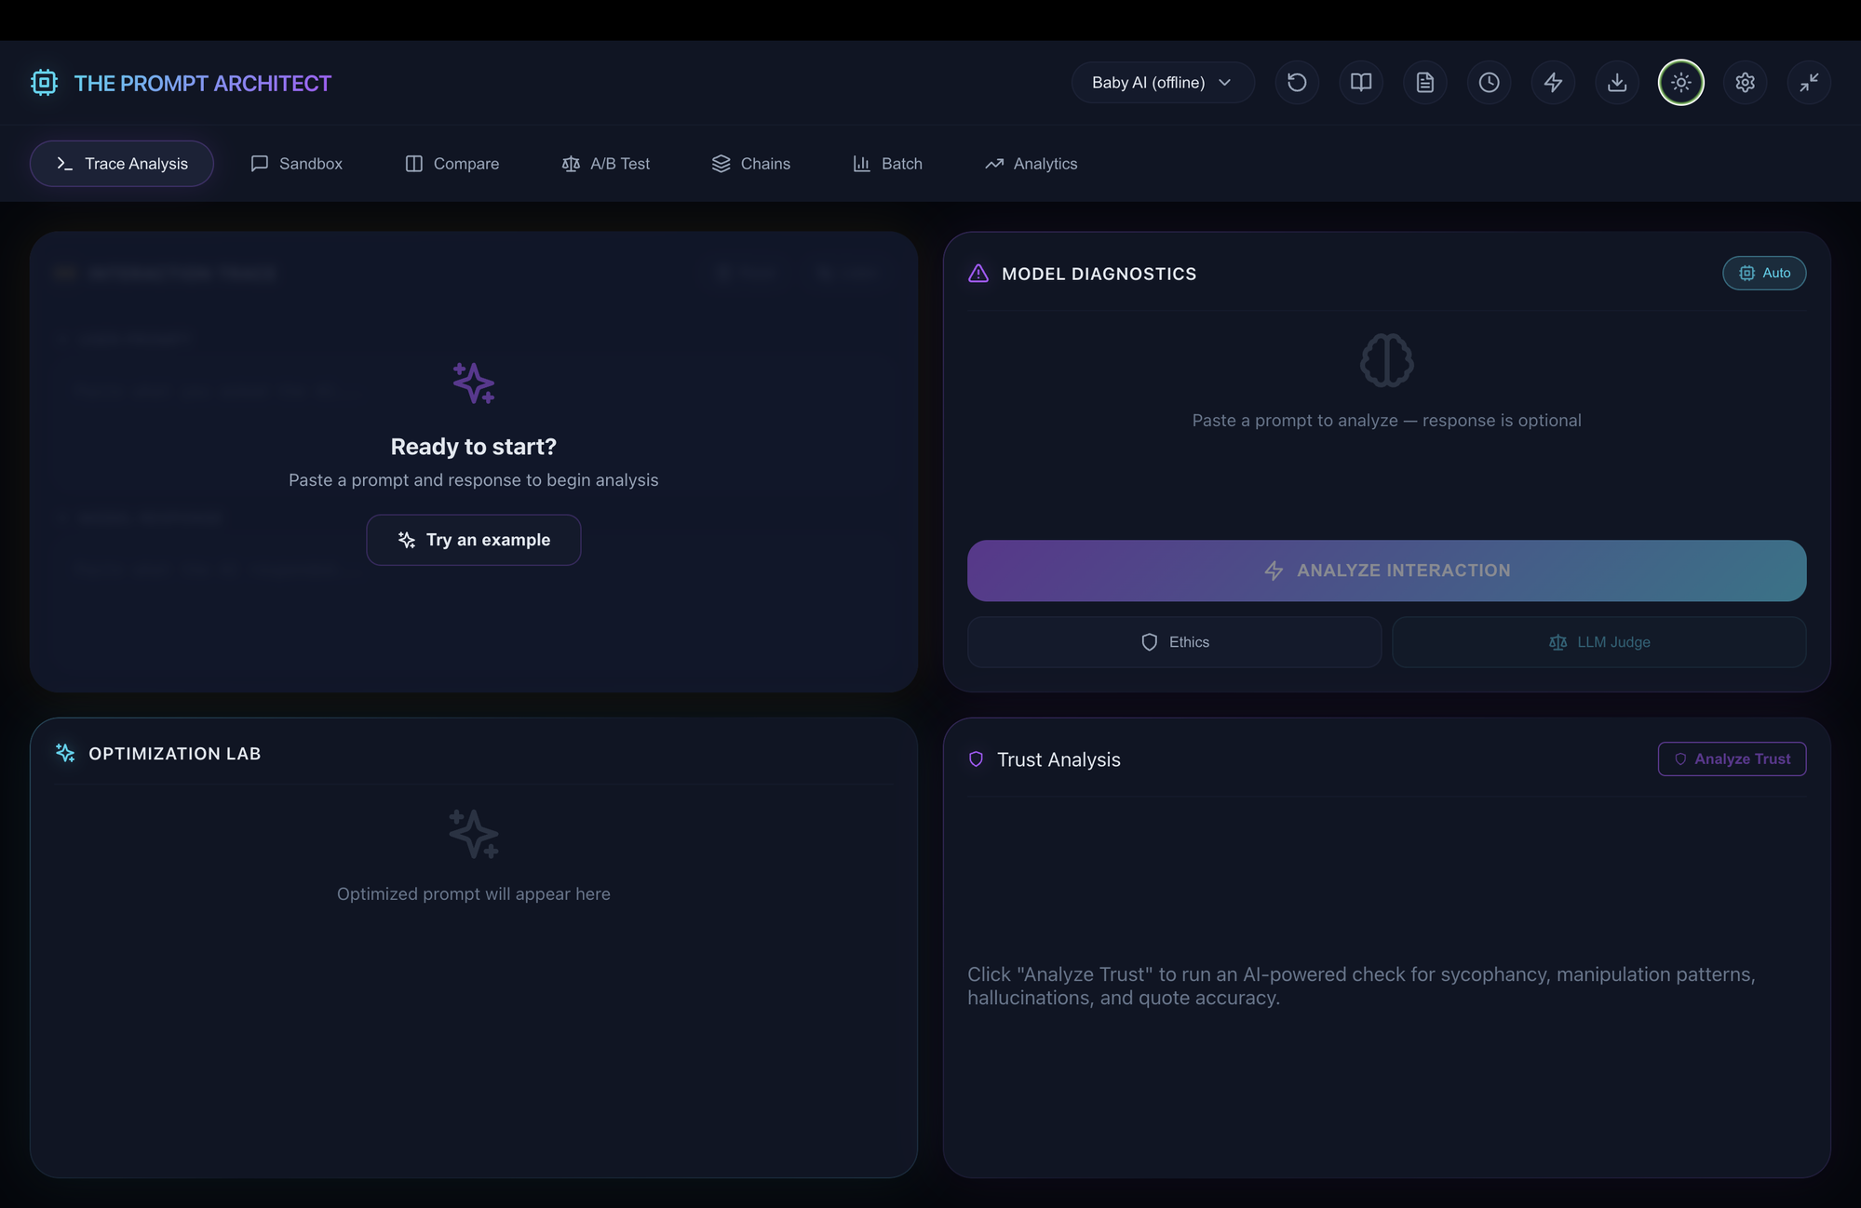Click the Analyze Trust instructions paragraph
This screenshot has width=1861, height=1208.
point(1361,986)
